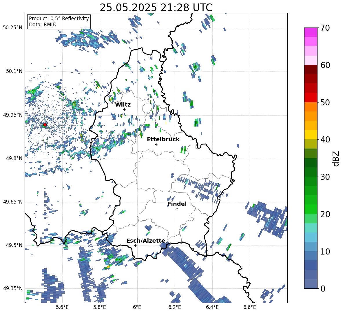
Task: Click the 10 colorbar tick label
Action: (x=325, y=251)
